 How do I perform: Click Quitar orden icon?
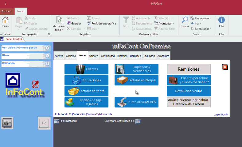tap(134, 29)
